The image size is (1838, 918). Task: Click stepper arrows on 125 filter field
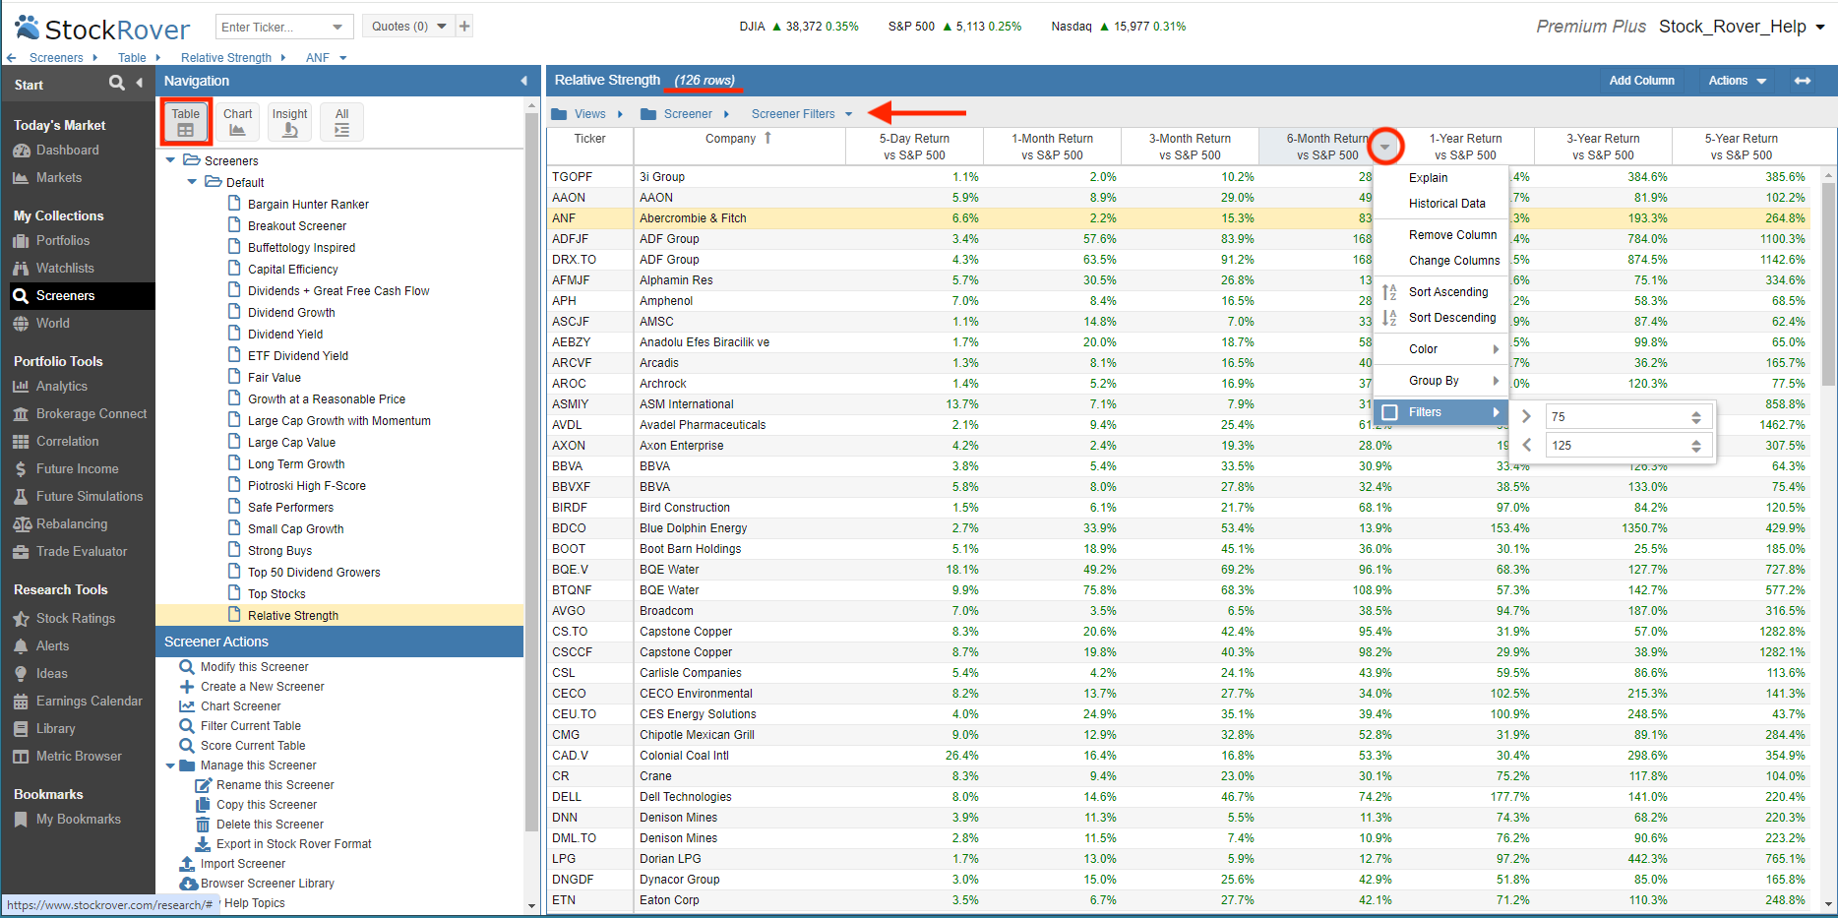(x=1696, y=446)
